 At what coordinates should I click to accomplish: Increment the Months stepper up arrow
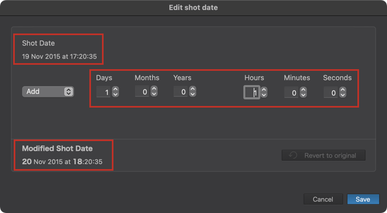pos(154,89)
